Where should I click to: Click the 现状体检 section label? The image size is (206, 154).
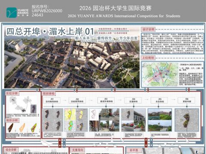[48, 94]
